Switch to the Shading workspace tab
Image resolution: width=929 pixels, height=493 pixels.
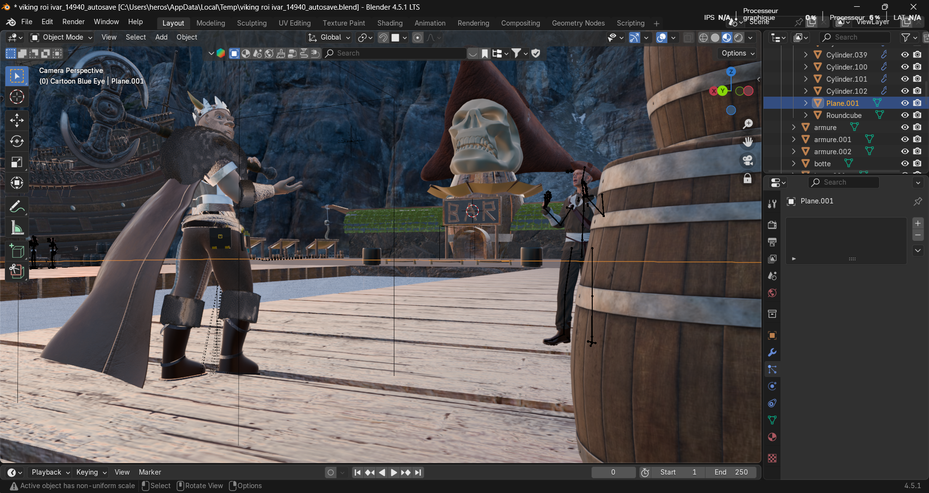pos(390,23)
